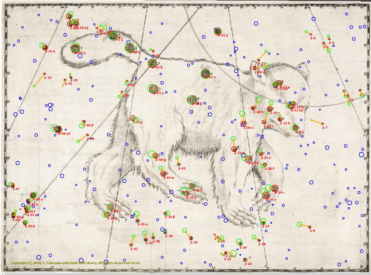The height and width of the screenshot is (275, 371).
Task: Click the "2-39 β" star label
Action: point(169,217)
